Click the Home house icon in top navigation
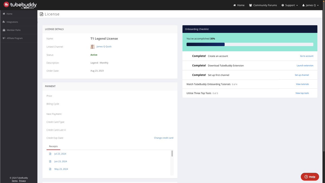 point(235,5)
